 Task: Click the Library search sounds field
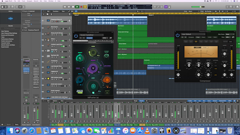click(11, 29)
